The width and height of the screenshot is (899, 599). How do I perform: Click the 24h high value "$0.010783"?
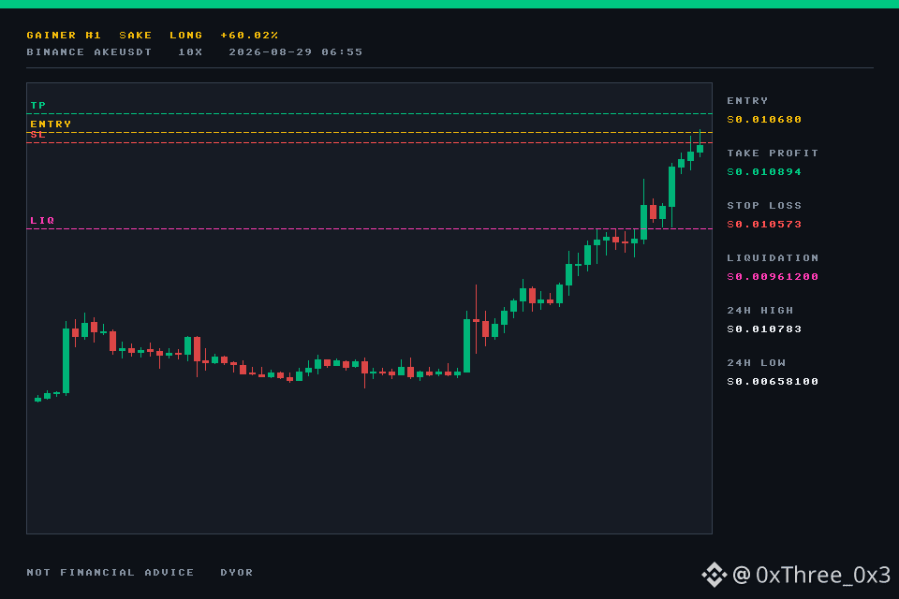pyautogui.click(x=764, y=329)
